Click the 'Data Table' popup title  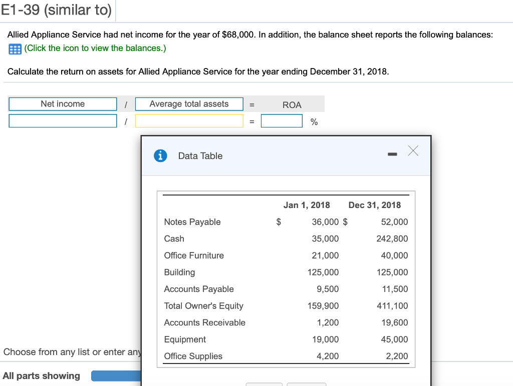[200, 156]
